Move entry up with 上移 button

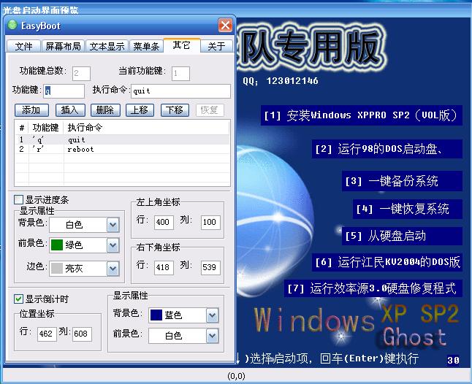[x=140, y=110]
